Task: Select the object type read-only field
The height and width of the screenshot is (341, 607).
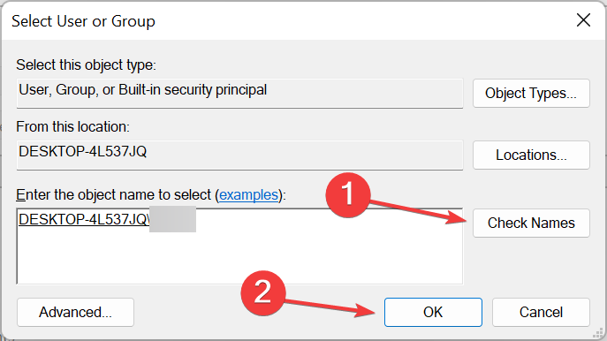Action: tap(239, 94)
